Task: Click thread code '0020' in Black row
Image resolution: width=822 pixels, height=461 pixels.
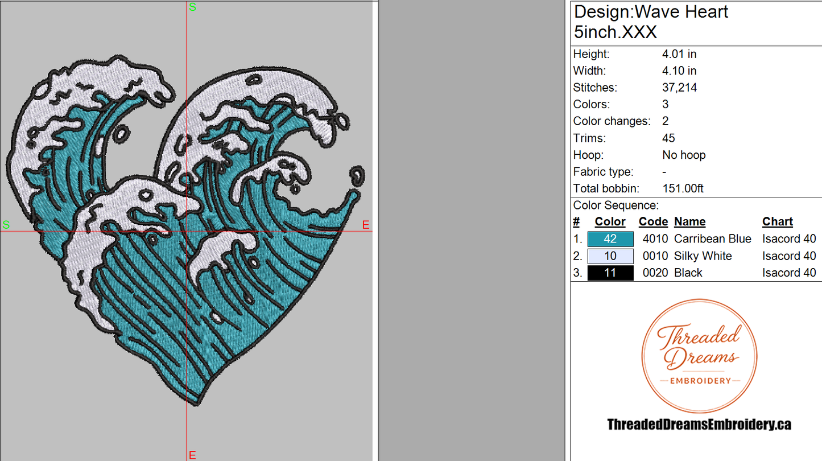Action: point(655,273)
